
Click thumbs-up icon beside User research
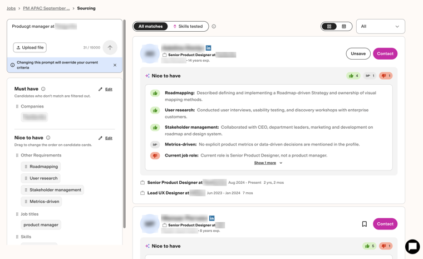point(155,110)
